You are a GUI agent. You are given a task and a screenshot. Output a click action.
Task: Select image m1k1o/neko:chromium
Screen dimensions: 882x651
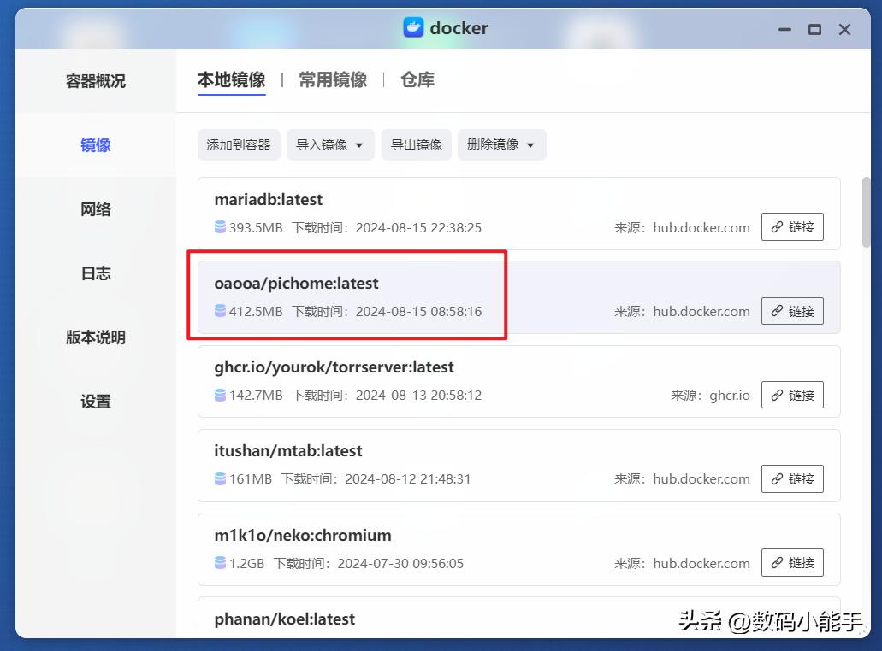518,548
